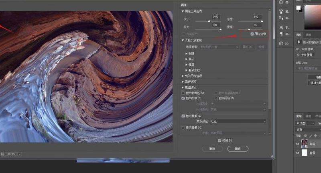The image size is (321, 173).
Task: Click the brush Density slider handle
Action: pyautogui.click(x=262, y=21)
